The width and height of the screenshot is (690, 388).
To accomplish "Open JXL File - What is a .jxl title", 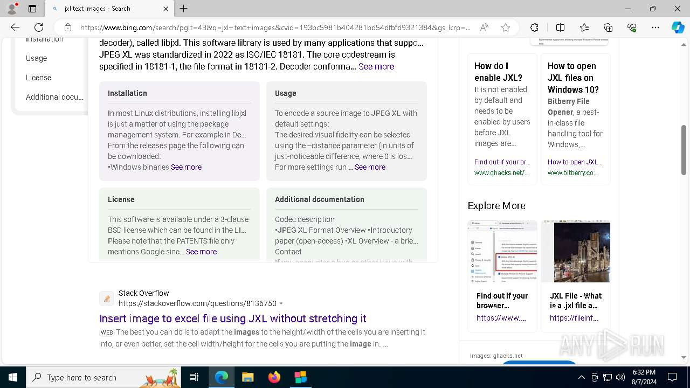I will tap(576, 301).
